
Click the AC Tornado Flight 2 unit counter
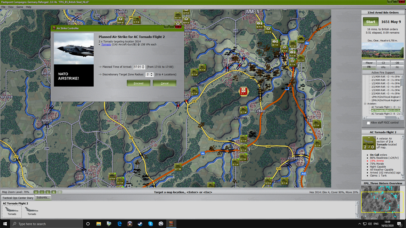[x=369, y=143]
